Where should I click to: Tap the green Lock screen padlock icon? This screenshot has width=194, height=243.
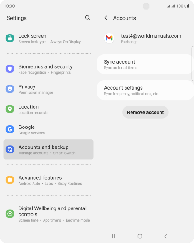click(10, 38)
